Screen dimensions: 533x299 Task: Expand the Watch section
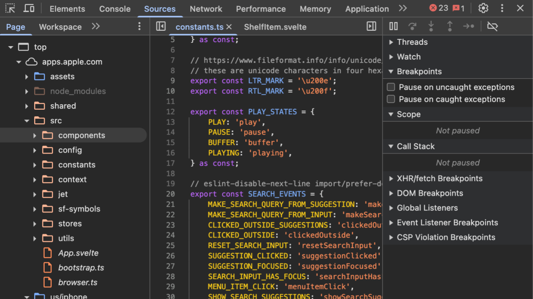click(408, 57)
